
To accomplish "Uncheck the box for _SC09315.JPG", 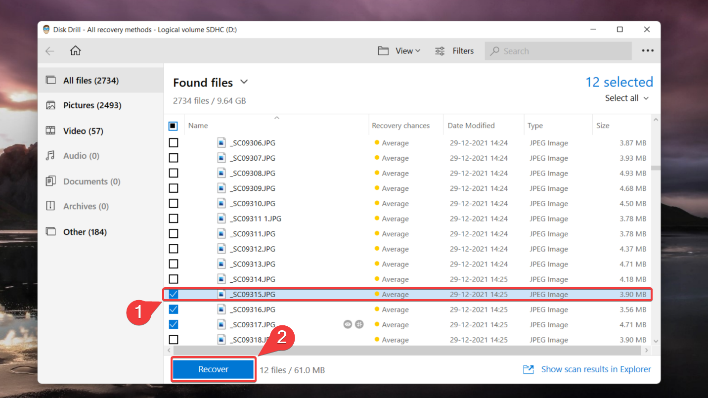I will click(x=174, y=294).
